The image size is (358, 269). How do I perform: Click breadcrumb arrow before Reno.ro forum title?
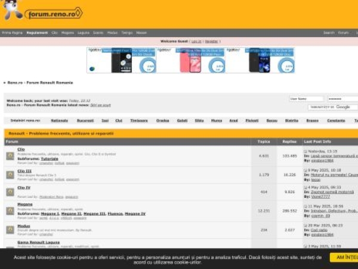click(x=5, y=83)
